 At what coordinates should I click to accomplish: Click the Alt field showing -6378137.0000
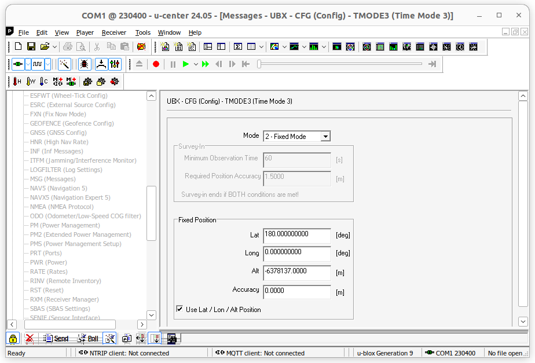(x=297, y=272)
